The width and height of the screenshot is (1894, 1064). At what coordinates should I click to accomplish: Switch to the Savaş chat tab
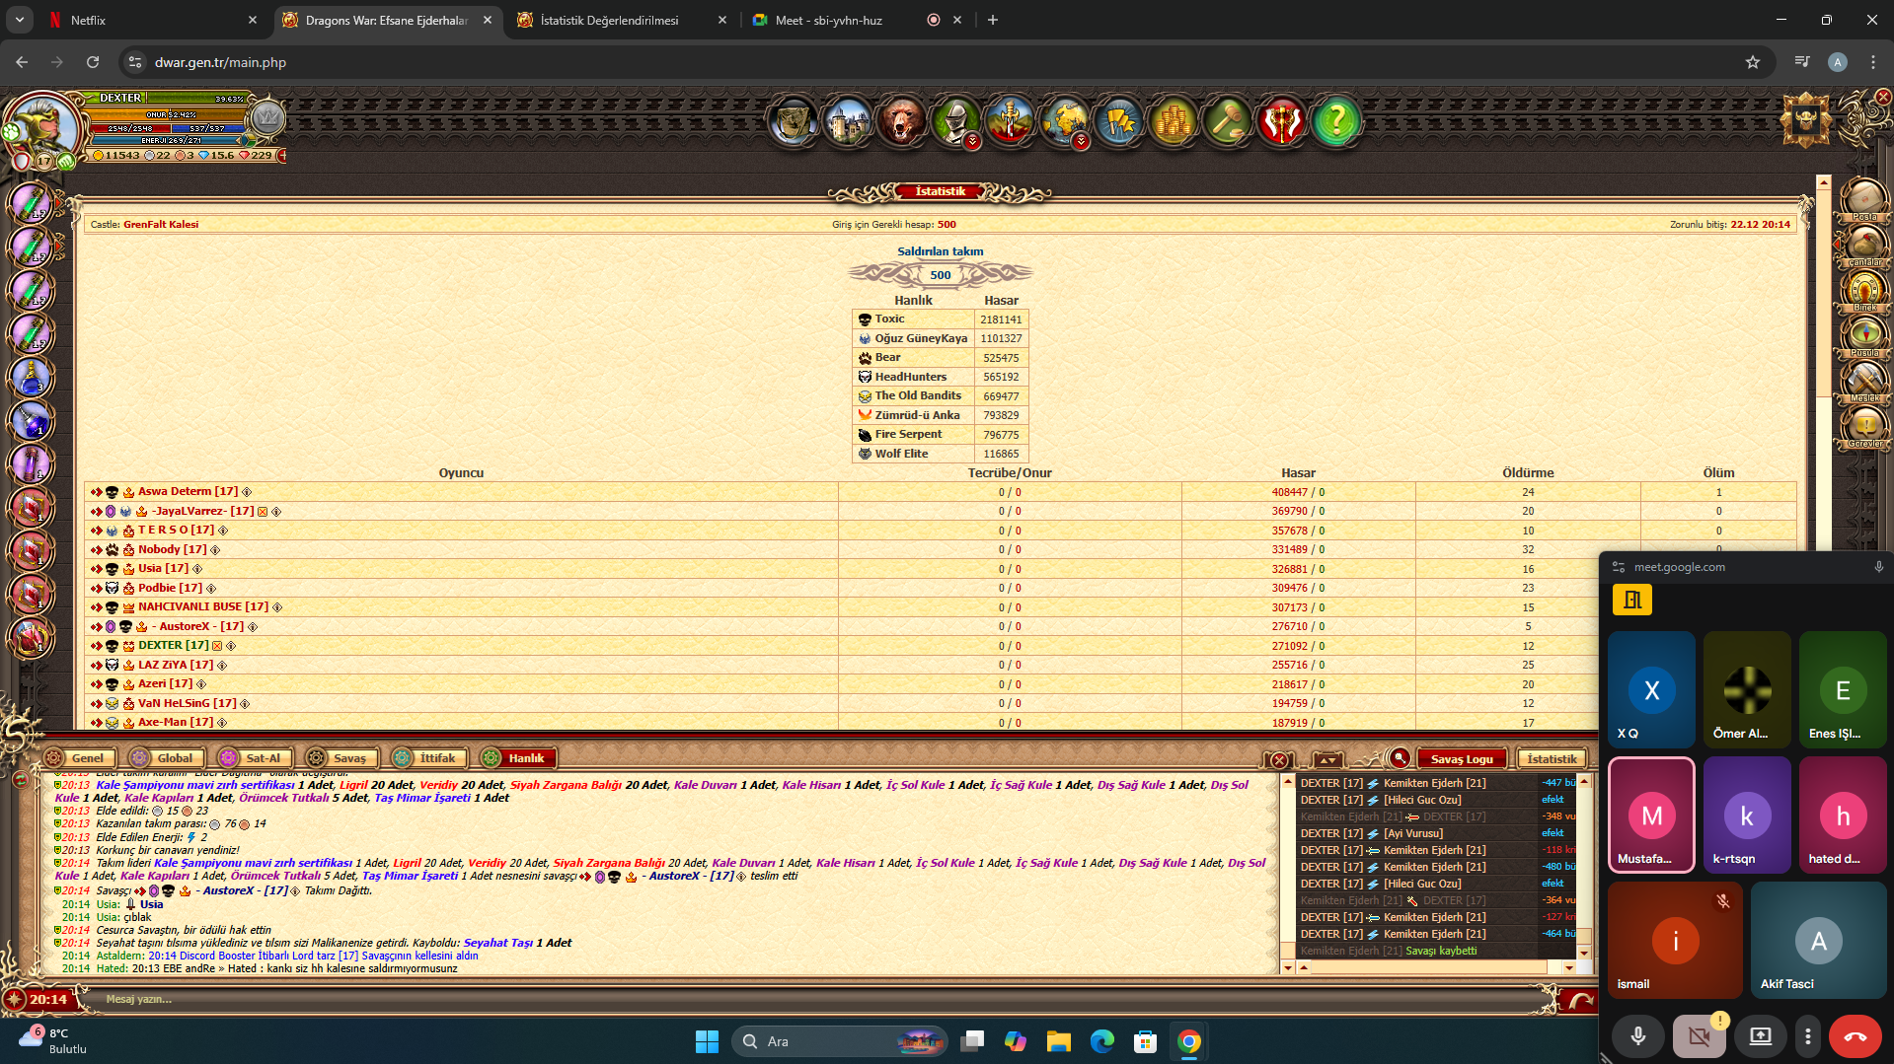pyautogui.click(x=341, y=758)
